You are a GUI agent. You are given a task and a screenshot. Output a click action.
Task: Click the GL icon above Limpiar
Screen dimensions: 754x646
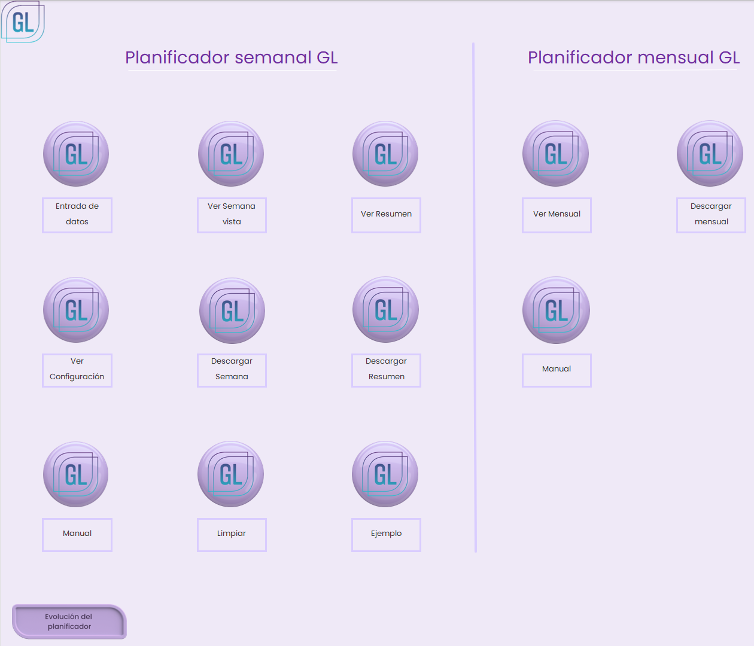coord(230,474)
